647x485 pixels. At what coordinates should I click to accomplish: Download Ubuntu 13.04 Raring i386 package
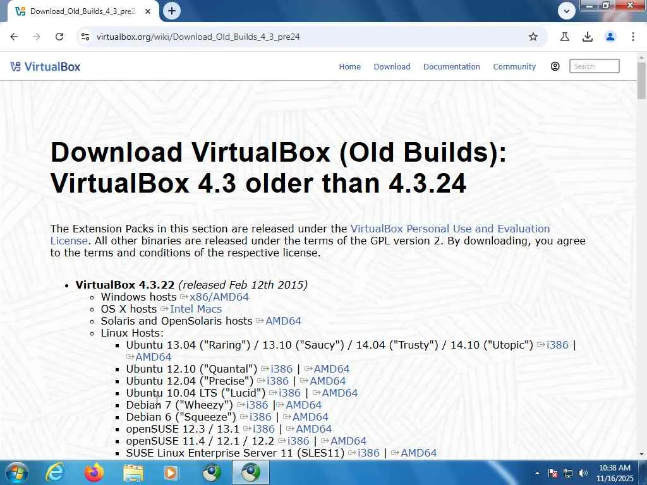tap(557, 345)
